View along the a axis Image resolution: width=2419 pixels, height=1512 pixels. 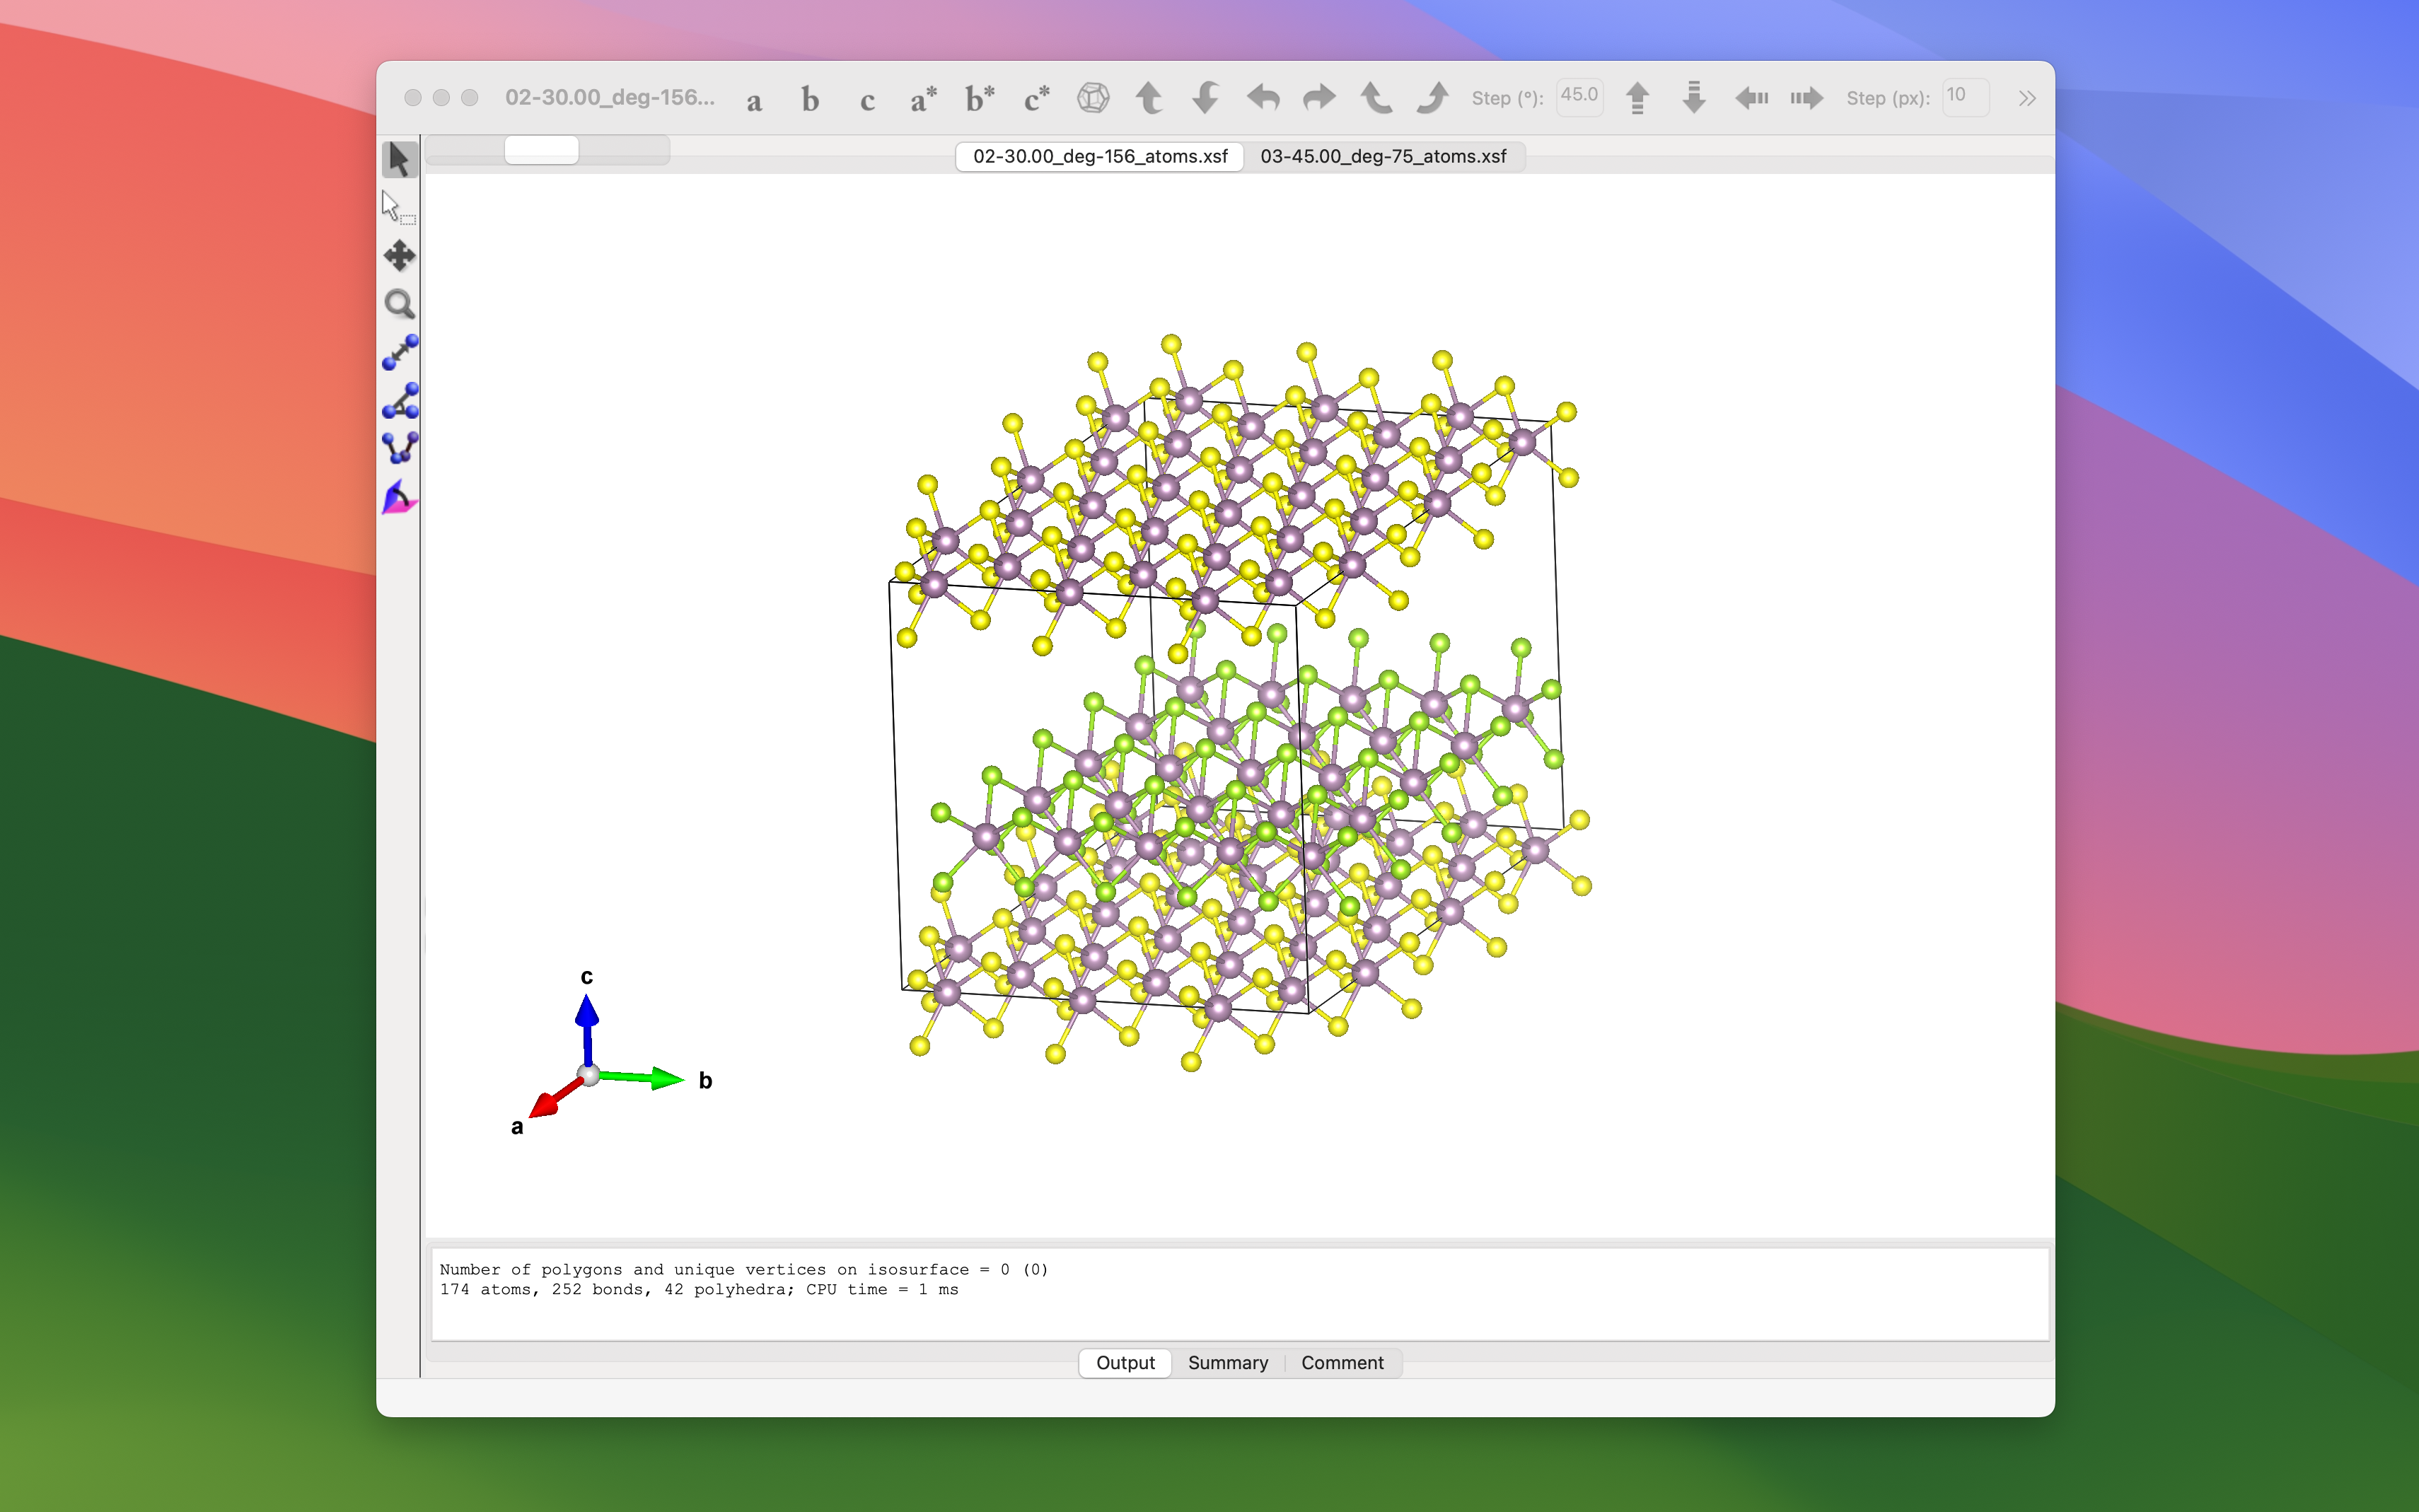pyautogui.click(x=754, y=100)
